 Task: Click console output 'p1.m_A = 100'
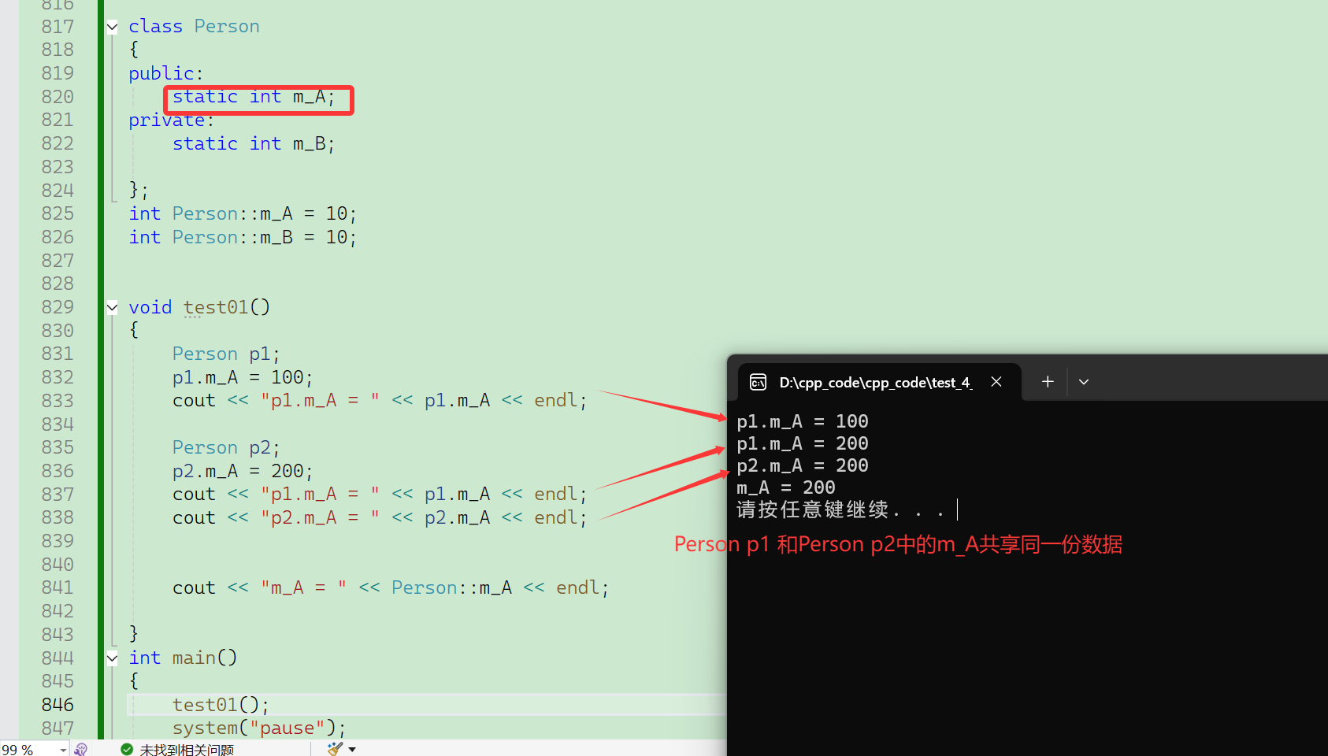[802, 422]
